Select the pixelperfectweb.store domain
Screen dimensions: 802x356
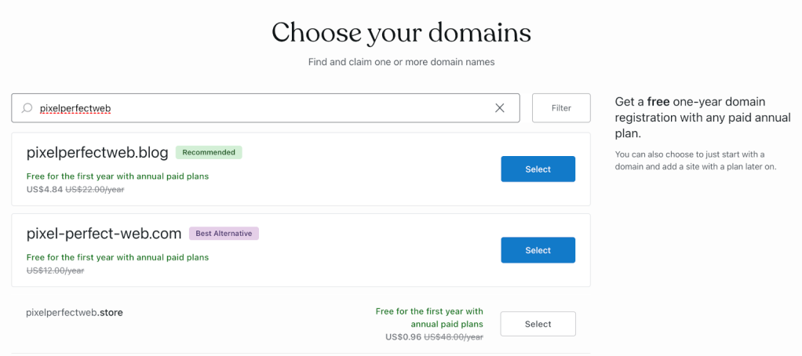538,324
